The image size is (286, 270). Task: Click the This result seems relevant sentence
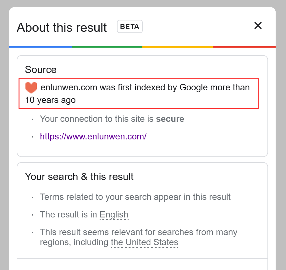click(139, 237)
